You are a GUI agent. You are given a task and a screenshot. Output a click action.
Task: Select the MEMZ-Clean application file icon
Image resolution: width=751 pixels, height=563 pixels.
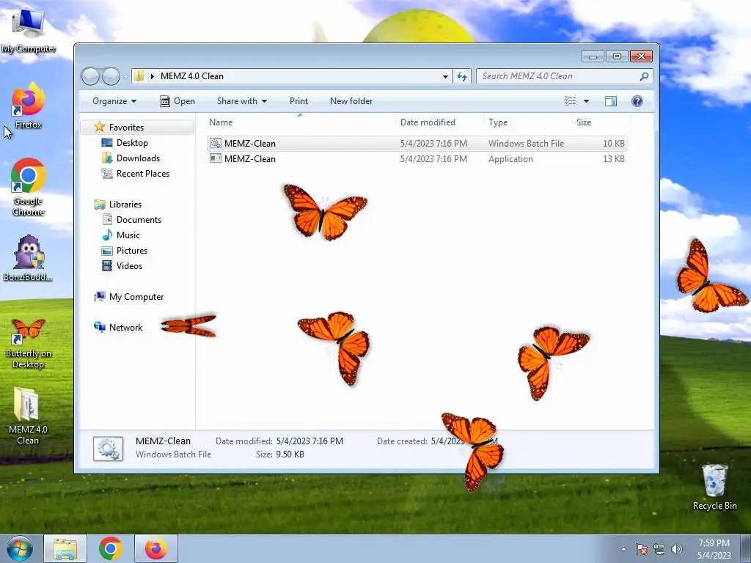point(216,158)
